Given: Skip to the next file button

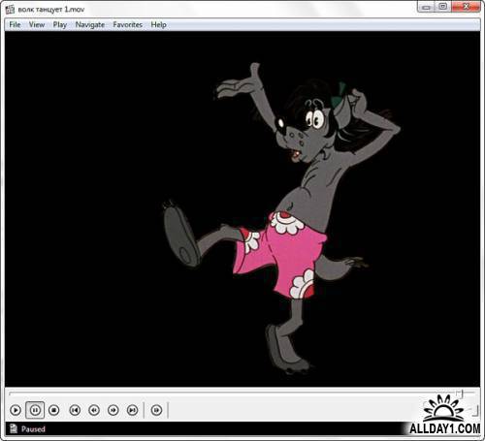Looking at the screenshot, I should pyautogui.click(x=132, y=410).
